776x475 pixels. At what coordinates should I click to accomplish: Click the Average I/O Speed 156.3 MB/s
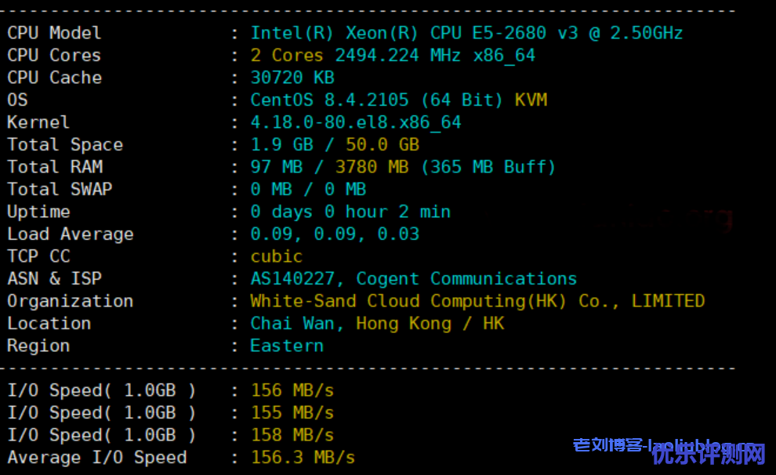pos(303,458)
